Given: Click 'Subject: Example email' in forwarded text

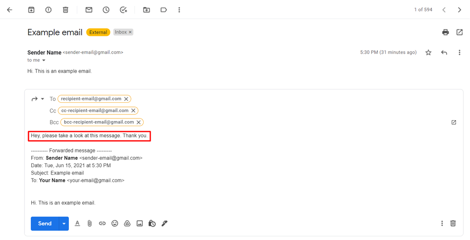Looking at the screenshot, I should 57,173.
